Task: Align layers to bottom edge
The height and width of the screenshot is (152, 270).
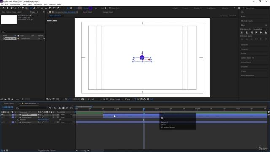Action: tap(266, 33)
